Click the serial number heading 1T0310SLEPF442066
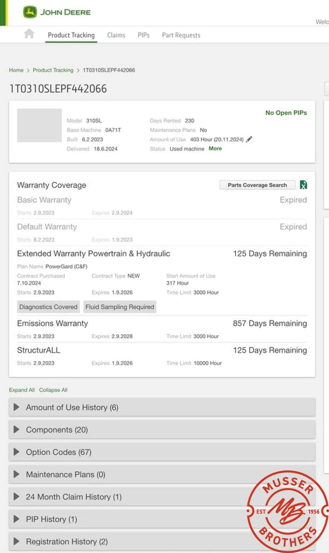329x553 pixels. [58, 88]
